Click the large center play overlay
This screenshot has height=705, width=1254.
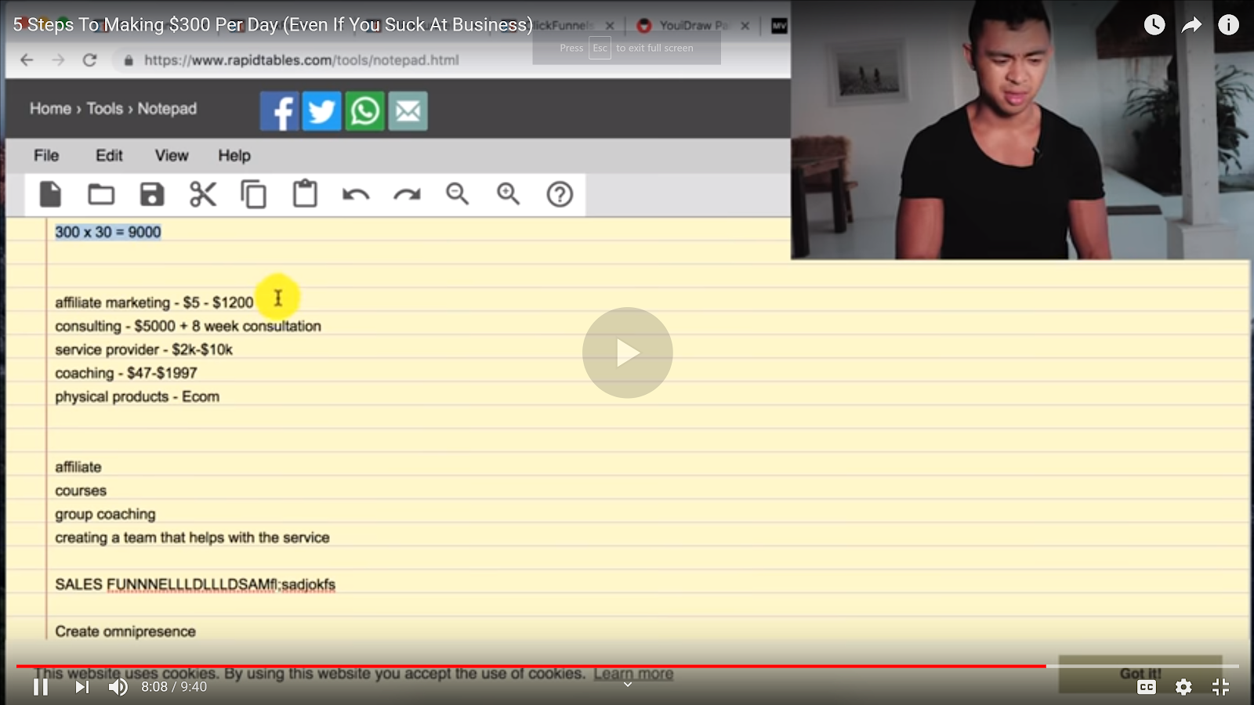point(627,352)
